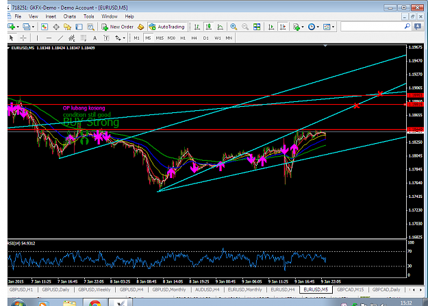Switch timeframe to M15
Viewport: 428px width, 306px height.
click(160, 38)
